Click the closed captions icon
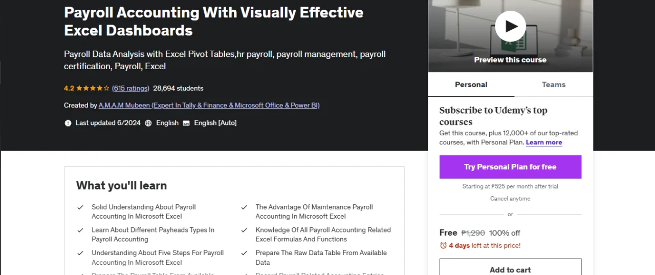Image resolution: width=655 pixels, height=275 pixels. [186, 123]
